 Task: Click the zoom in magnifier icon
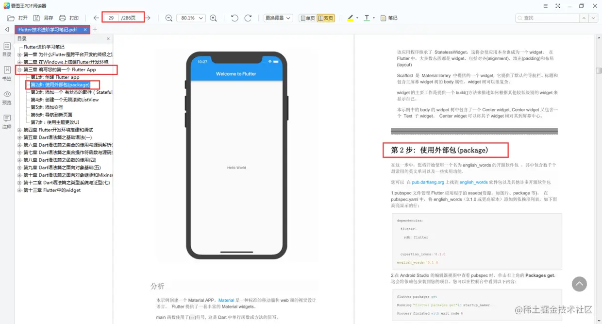tap(213, 18)
